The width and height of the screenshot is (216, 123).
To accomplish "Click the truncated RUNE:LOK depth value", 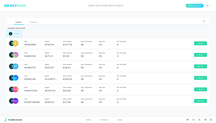I will click(51, 79).
